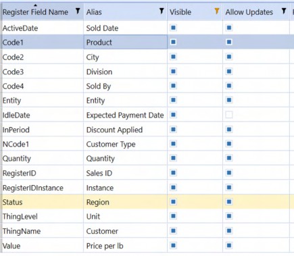This screenshot has width=294, height=256.
Task: Toggle Allow Updates for Value row
Action: [x=229, y=246]
